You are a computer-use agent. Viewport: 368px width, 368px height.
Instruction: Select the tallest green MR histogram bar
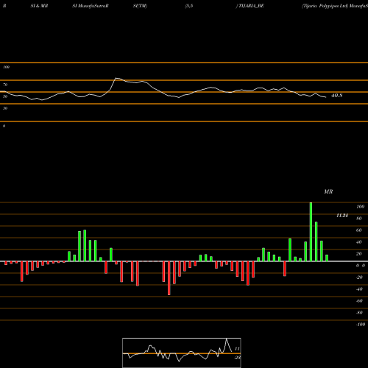point(311,232)
